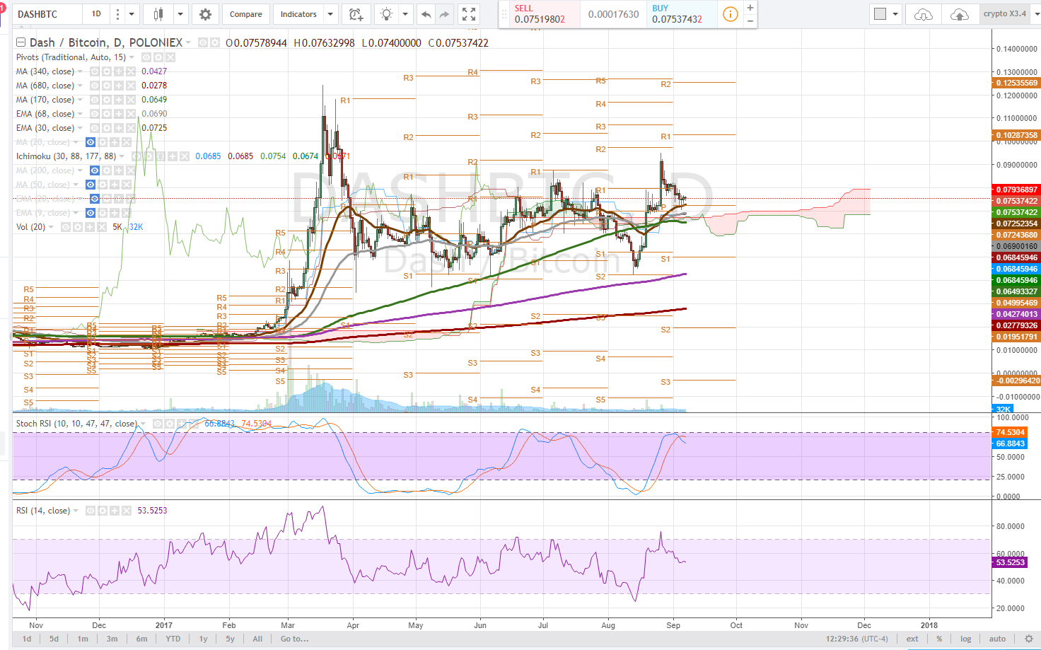This screenshot has height=650, width=1041.
Task: Remove the Vol (20) indicator
Action: tap(101, 227)
